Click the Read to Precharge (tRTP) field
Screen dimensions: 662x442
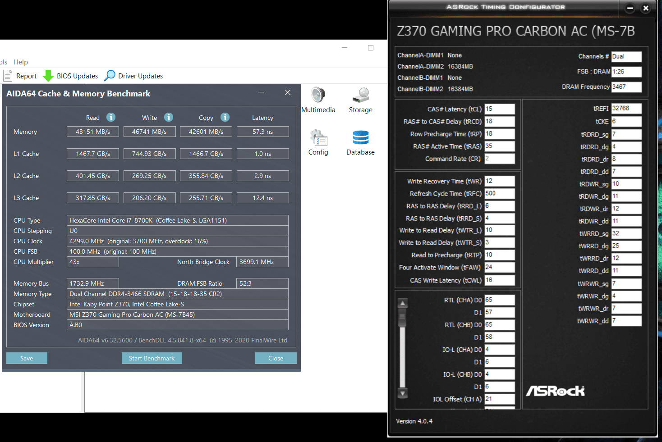pos(500,255)
